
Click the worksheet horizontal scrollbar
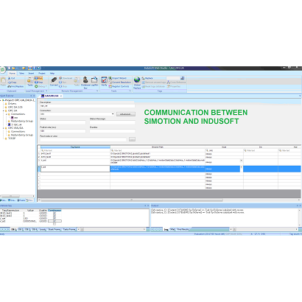tap(132, 200)
